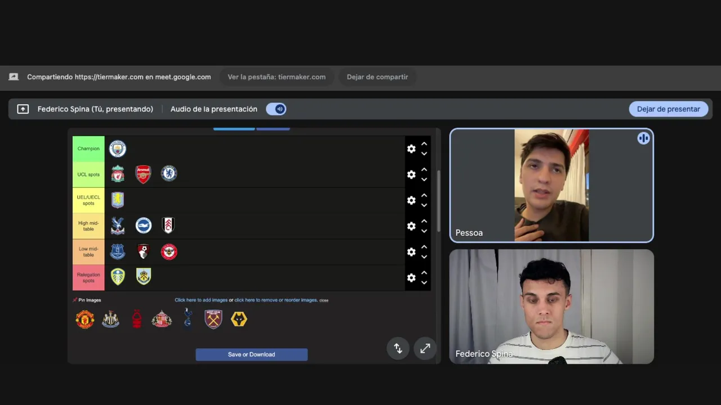Move UCL spots tier up
Viewport: 721px width, 405px height.
click(424, 170)
